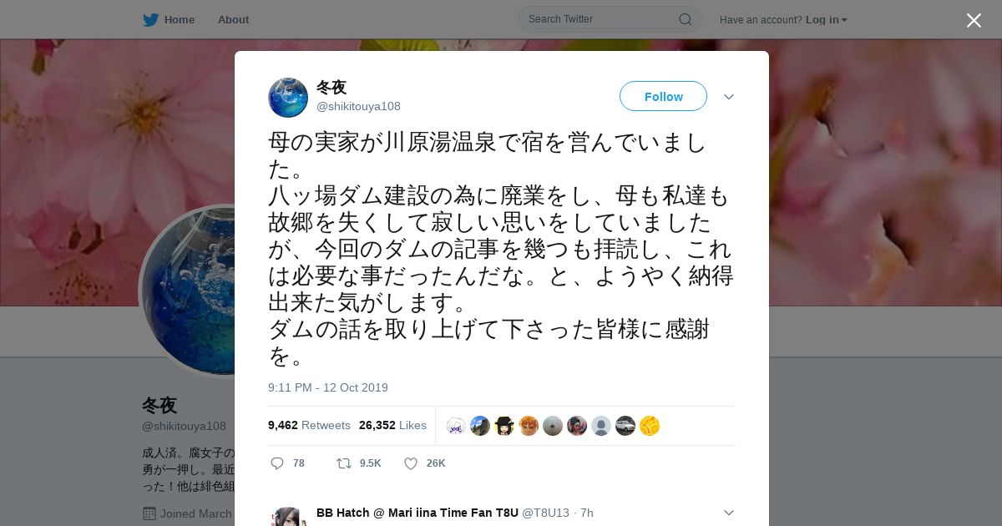1002x526 pixels.
Task: Open the 26,352 Likes list
Action: (x=392, y=426)
